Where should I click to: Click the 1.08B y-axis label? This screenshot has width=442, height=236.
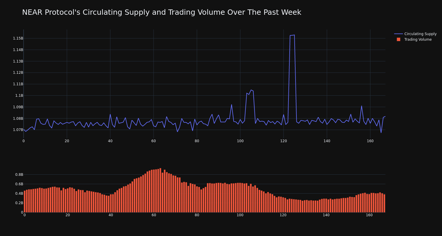pos(18,119)
